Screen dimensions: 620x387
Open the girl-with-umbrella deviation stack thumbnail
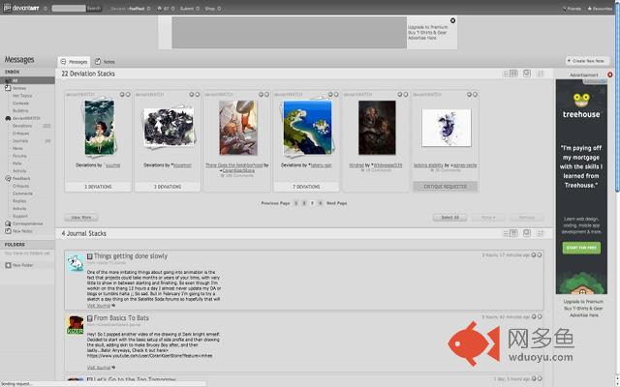pyautogui.click(x=99, y=127)
